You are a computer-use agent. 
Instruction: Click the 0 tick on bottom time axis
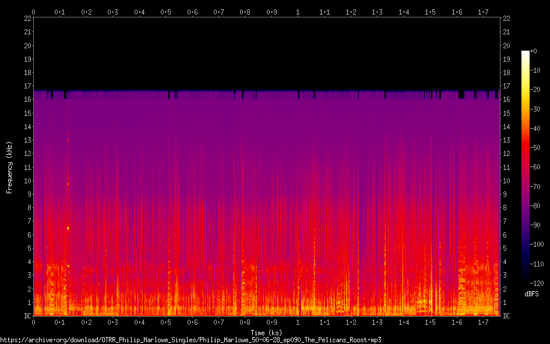point(33,322)
